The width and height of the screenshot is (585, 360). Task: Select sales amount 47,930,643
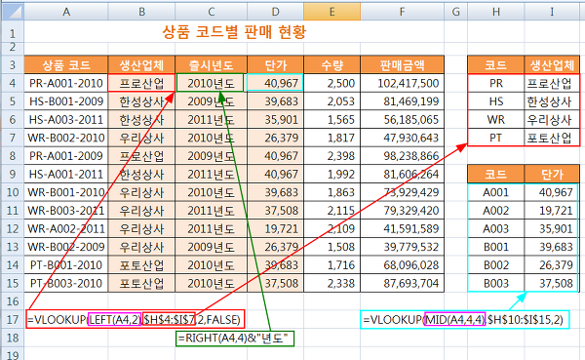click(402, 138)
